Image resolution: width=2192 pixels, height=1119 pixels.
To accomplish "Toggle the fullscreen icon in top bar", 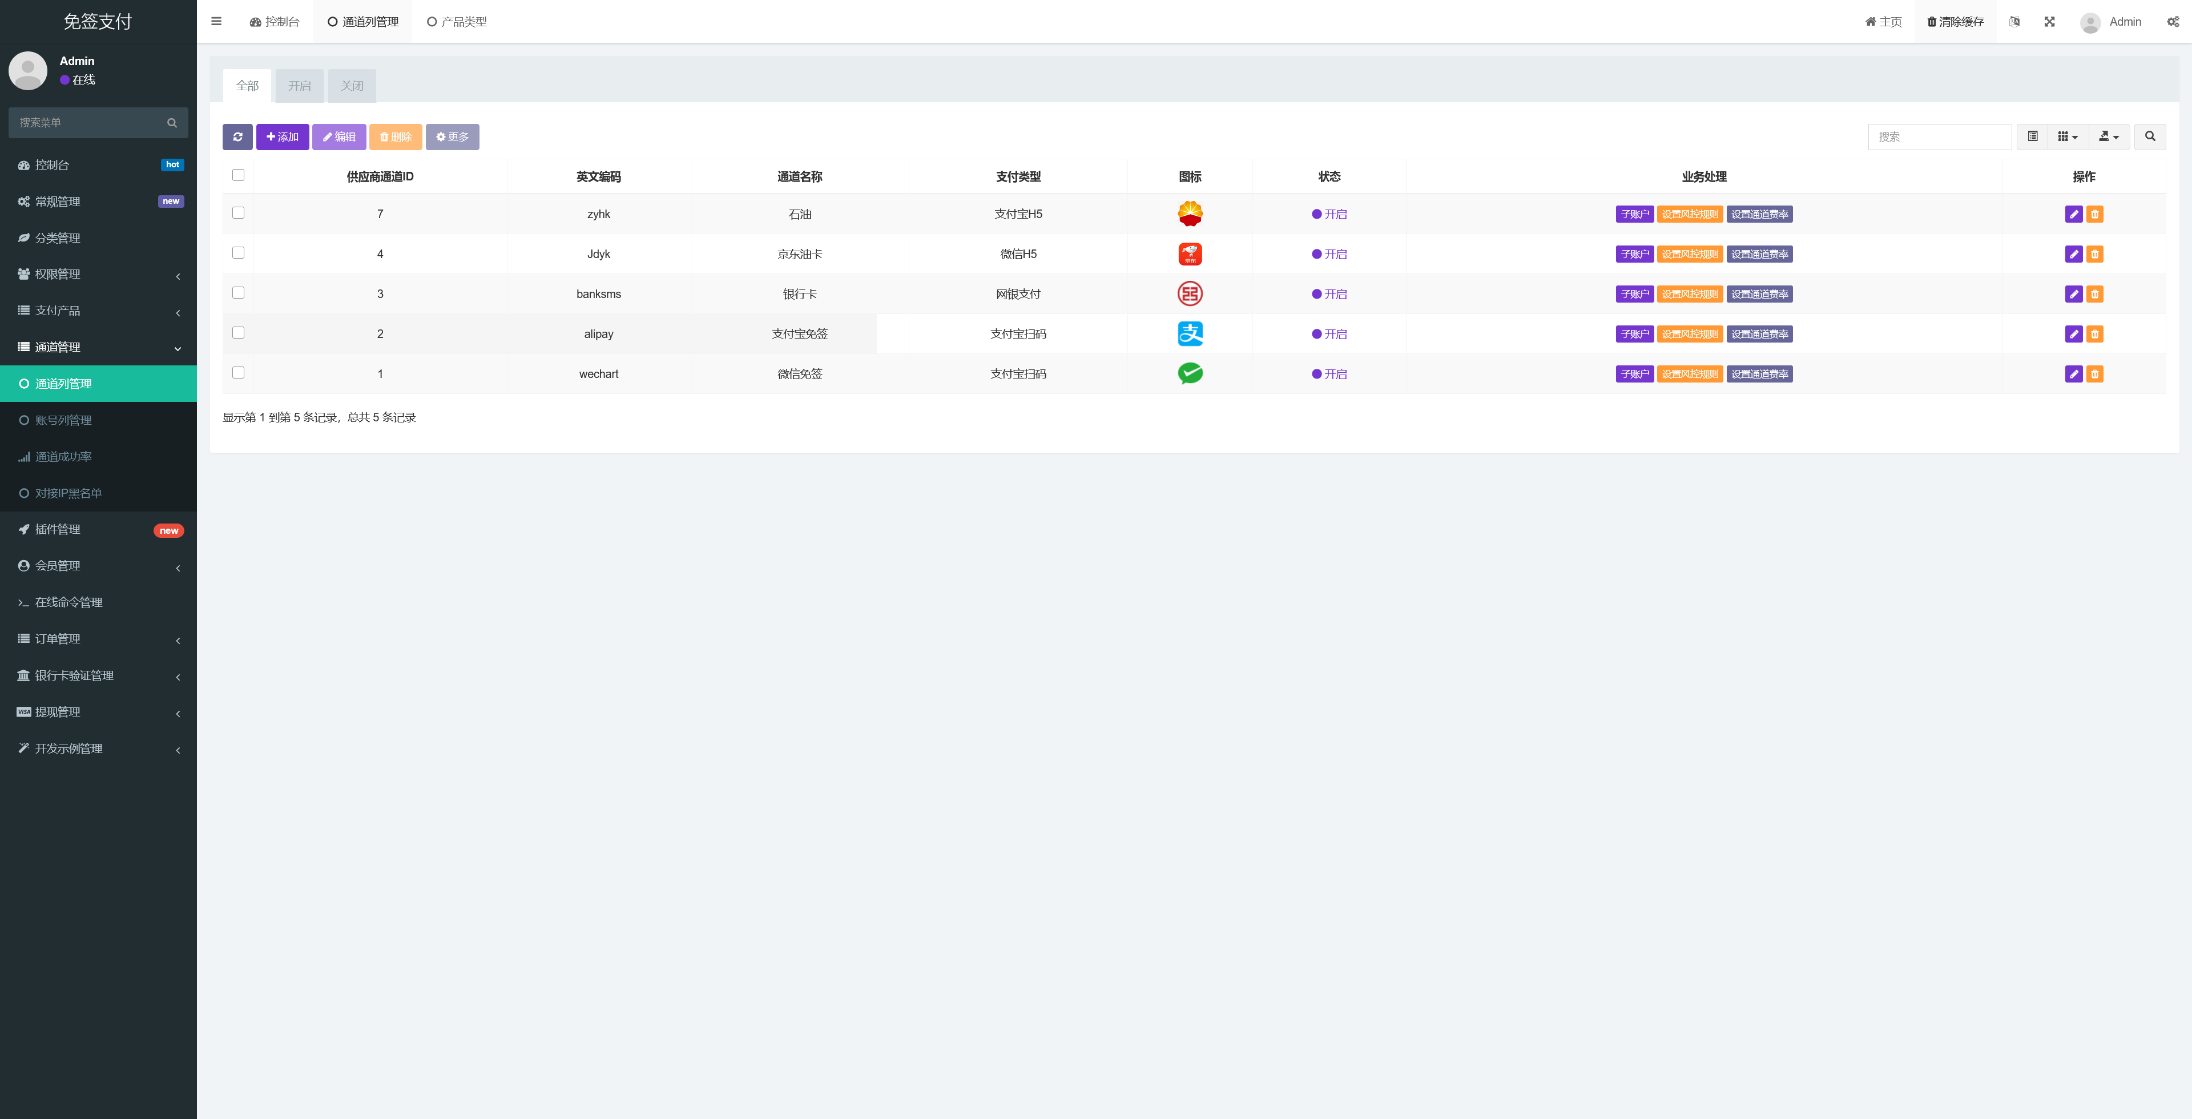I will [x=2050, y=22].
